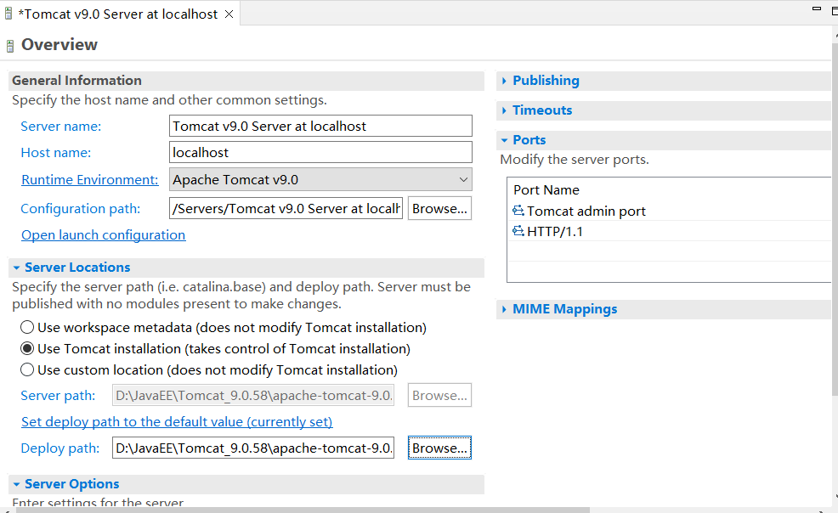Screen dimensions: 838x513
Task: Select Use custom location option
Action: pos(27,369)
